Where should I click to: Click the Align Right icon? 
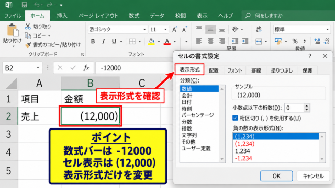[x=222, y=41]
